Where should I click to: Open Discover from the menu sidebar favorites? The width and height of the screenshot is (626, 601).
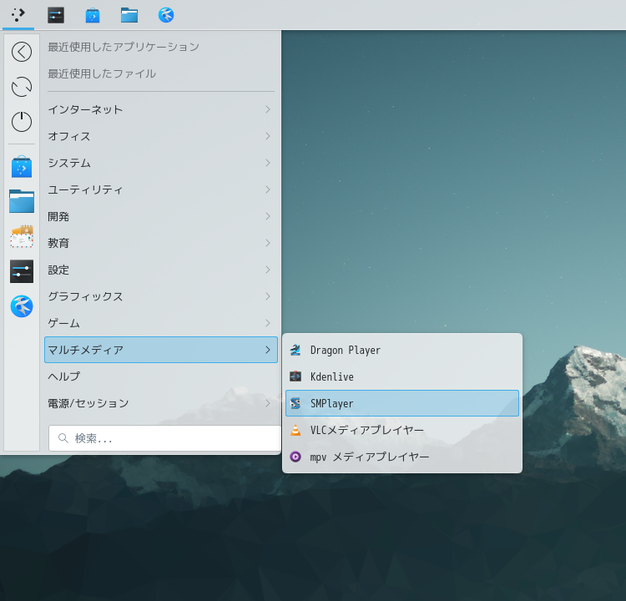pos(22,166)
